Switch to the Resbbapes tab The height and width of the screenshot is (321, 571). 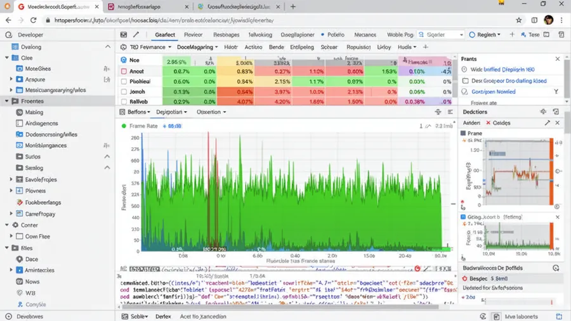pos(226,35)
